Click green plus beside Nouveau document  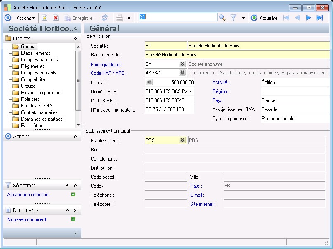pyautogui.click(x=73, y=219)
